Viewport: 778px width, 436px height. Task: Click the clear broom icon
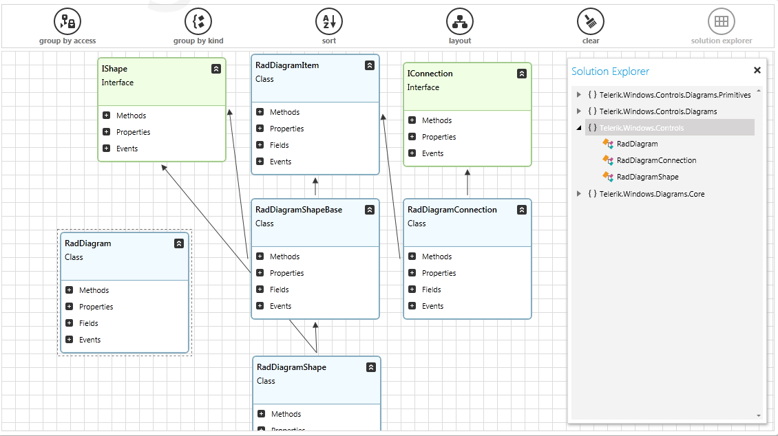click(x=591, y=21)
